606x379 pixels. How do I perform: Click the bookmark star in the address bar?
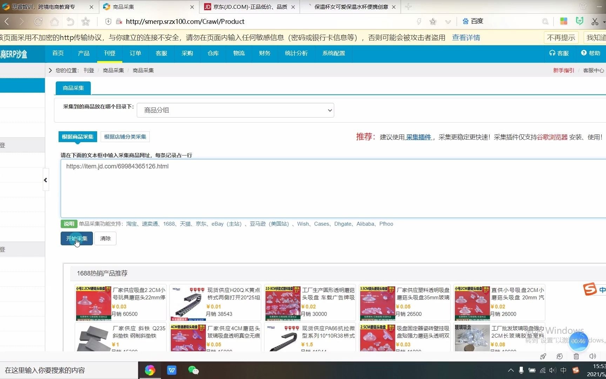point(433,21)
